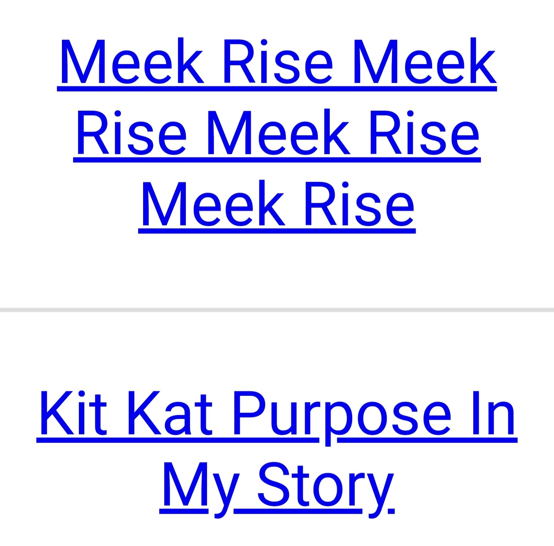This screenshot has height=546, width=554.
Task: Click the "Meek" on the third line of first link
Action: 214,204
